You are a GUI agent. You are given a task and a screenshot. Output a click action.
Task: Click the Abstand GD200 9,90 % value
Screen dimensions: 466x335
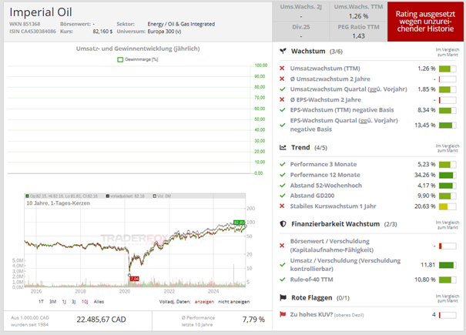tap(426, 196)
